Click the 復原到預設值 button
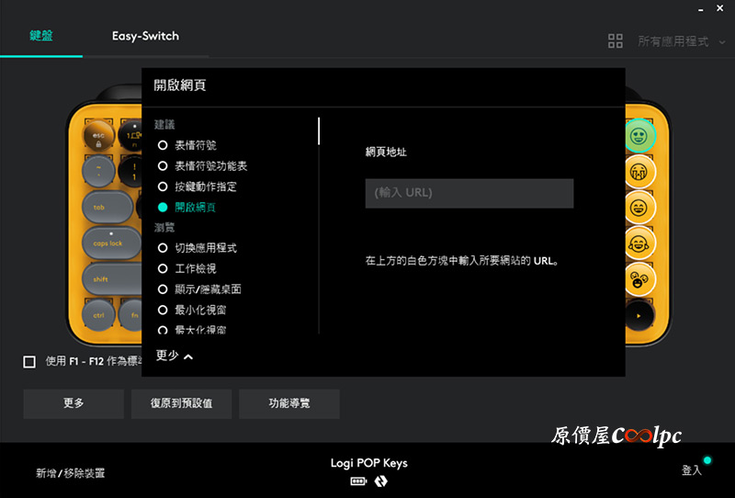735x498 pixels. pos(181,403)
